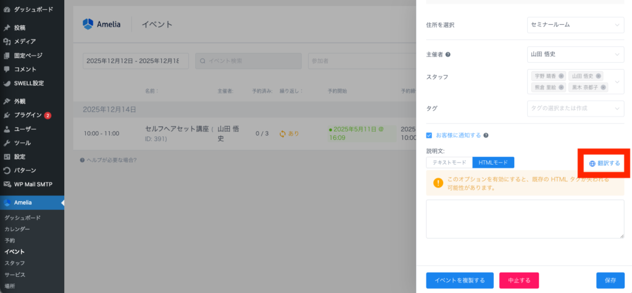Click the blue 保存 button
Image resolution: width=632 pixels, height=293 pixels.
coord(610,280)
